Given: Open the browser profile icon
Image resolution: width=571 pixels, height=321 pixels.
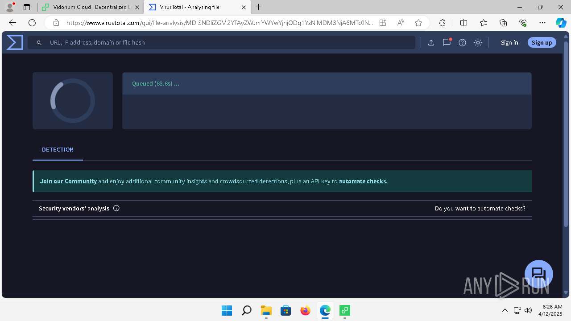Looking at the screenshot, I should 9,7.
